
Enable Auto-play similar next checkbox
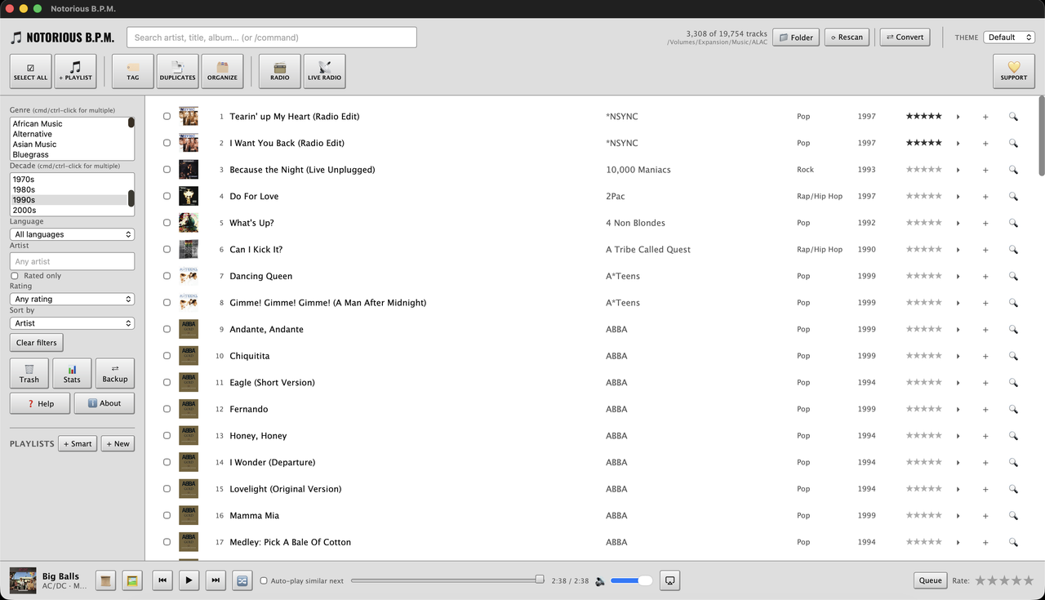264,581
